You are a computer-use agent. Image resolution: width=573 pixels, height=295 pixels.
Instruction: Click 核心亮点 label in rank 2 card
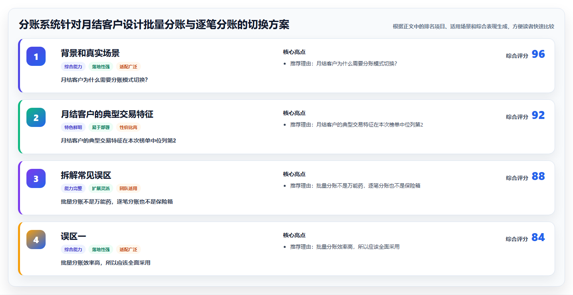pyautogui.click(x=294, y=113)
